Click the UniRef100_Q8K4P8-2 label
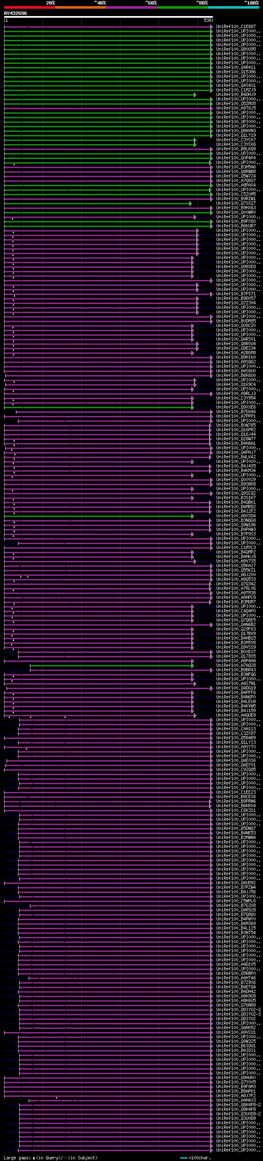This screenshot has height=1161, width=263. coord(238,1105)
